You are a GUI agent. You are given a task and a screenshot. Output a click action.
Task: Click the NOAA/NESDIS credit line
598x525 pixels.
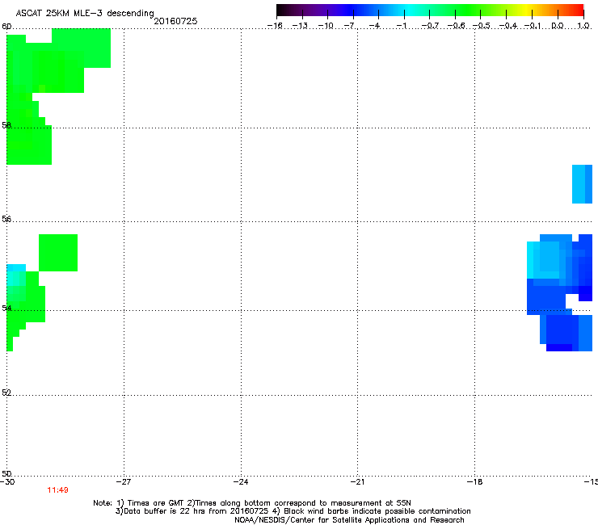click(x=349, y=520)
